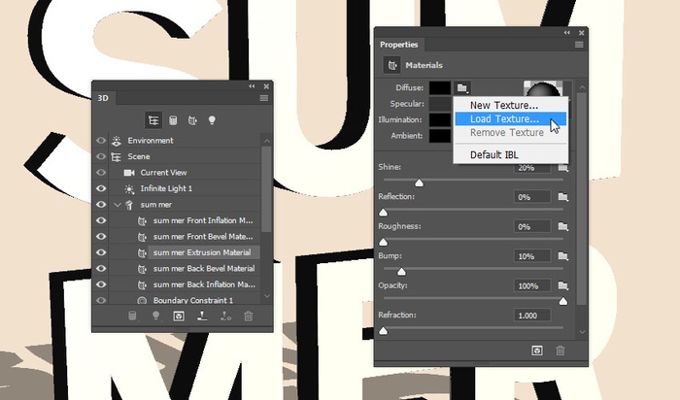
Task: Open the Shine texture folder icon
Action: (x=562, y=167)
